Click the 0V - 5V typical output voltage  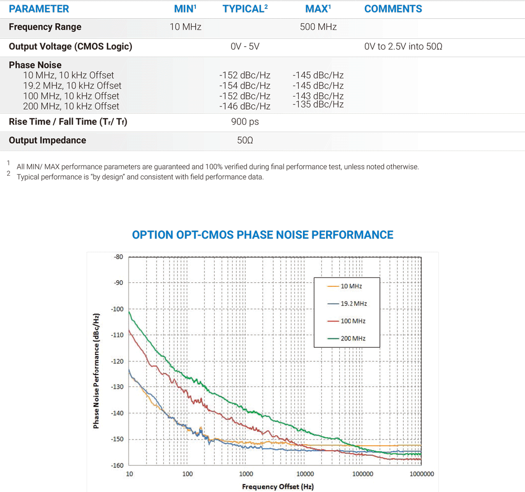coord(245,47)
